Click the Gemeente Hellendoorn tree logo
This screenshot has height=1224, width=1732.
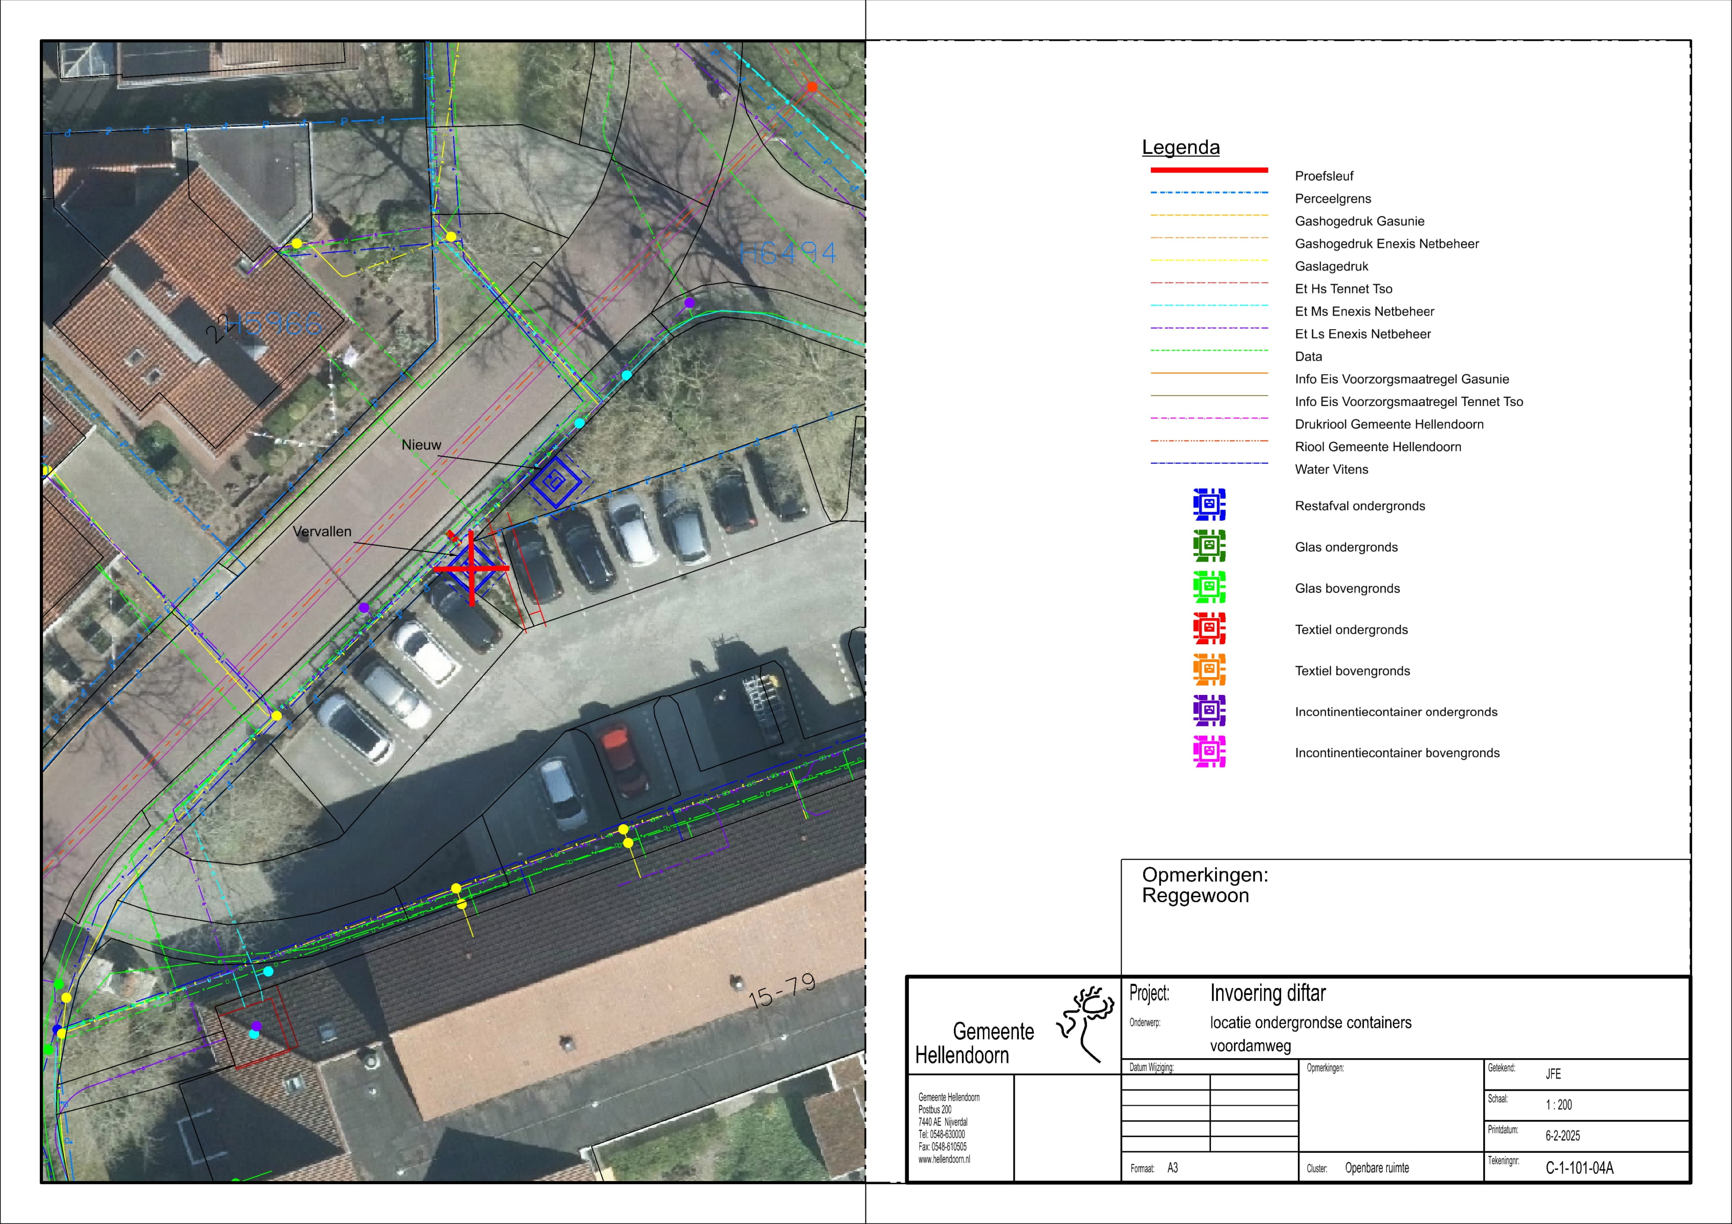coord(1086,1024)
